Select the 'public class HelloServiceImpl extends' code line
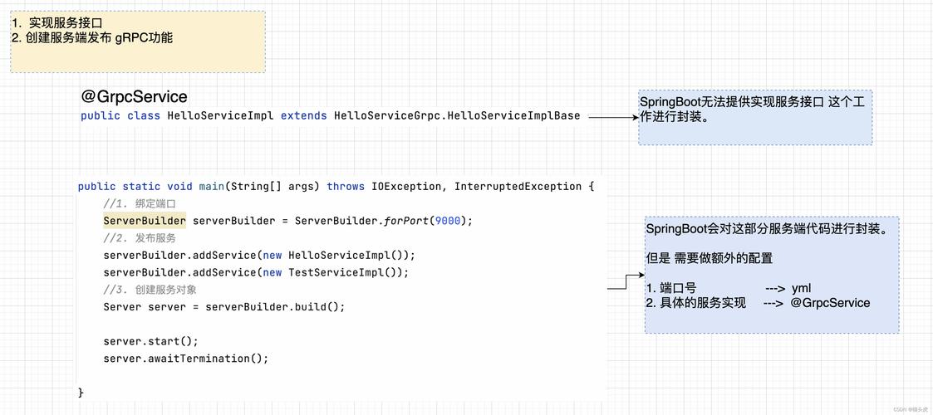This screenshot has width=933, height=415. point(330,116)
